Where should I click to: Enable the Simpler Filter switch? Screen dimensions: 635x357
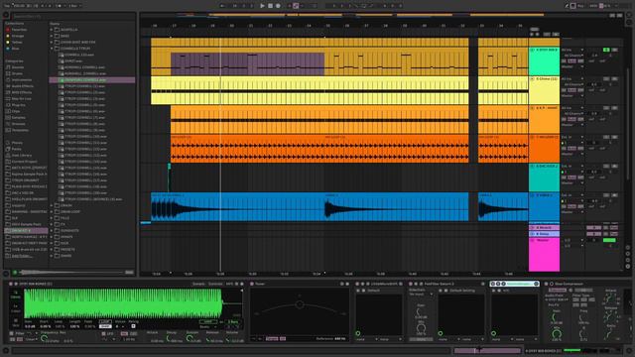12,333
